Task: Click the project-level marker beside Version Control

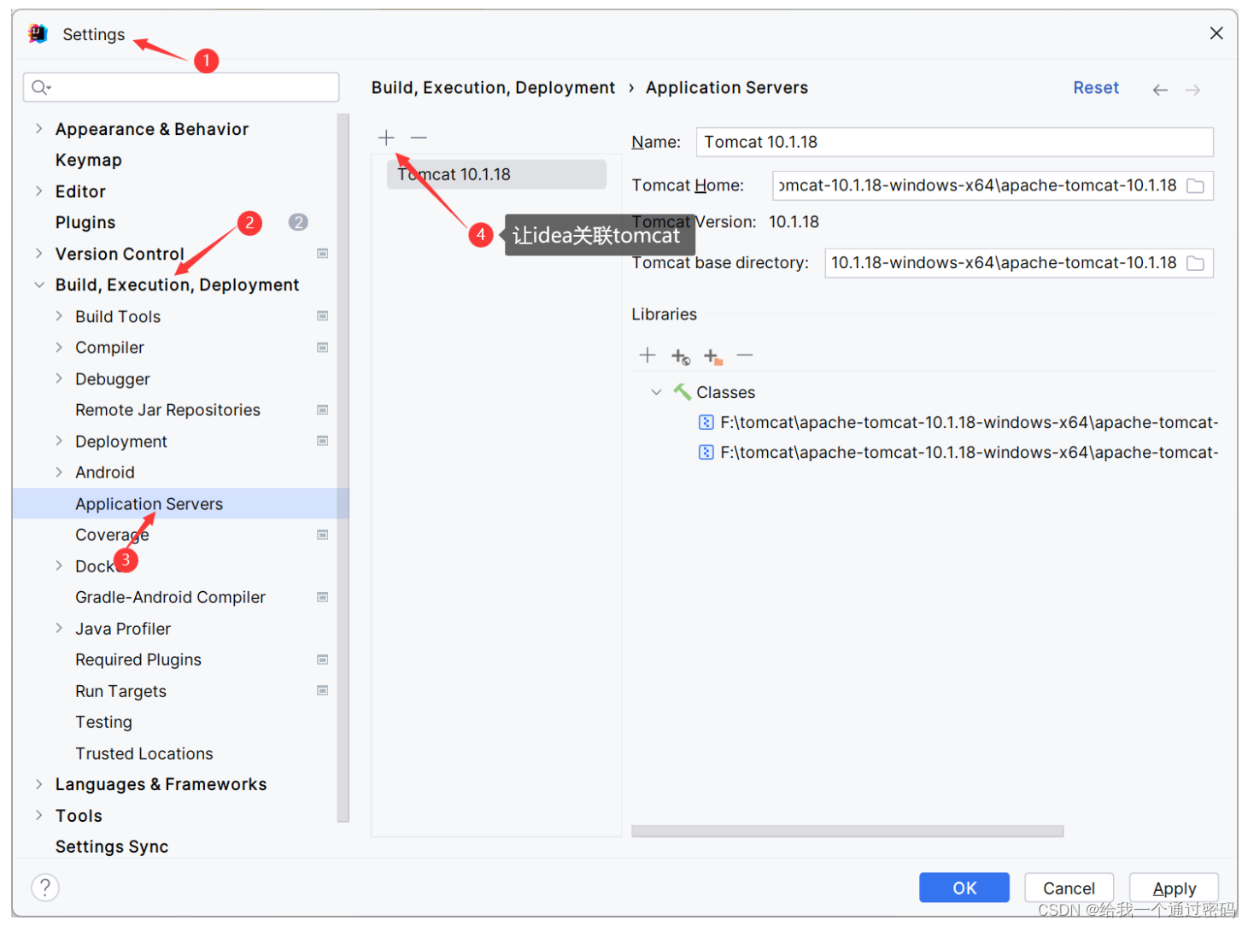Action: (323, 254)
